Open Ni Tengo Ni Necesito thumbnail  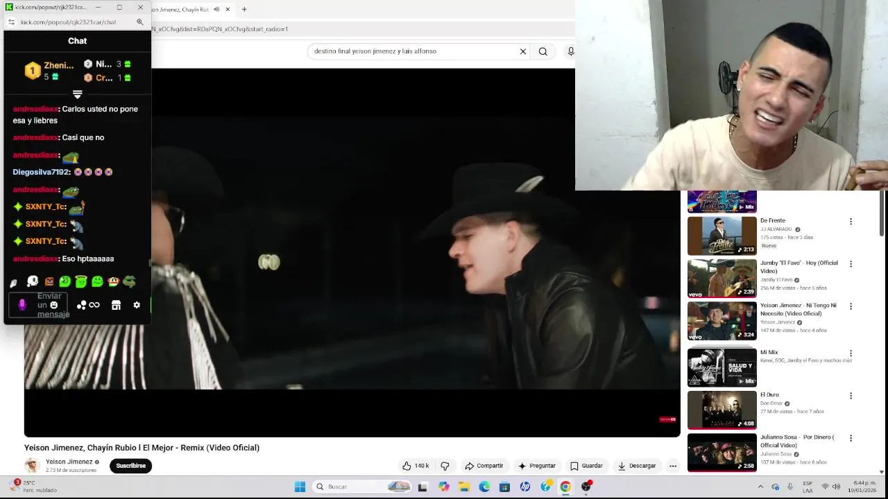(721, 320)
